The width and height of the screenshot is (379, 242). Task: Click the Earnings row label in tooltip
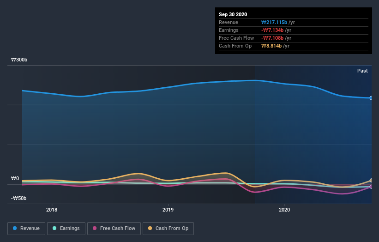(x=229, y=30)
